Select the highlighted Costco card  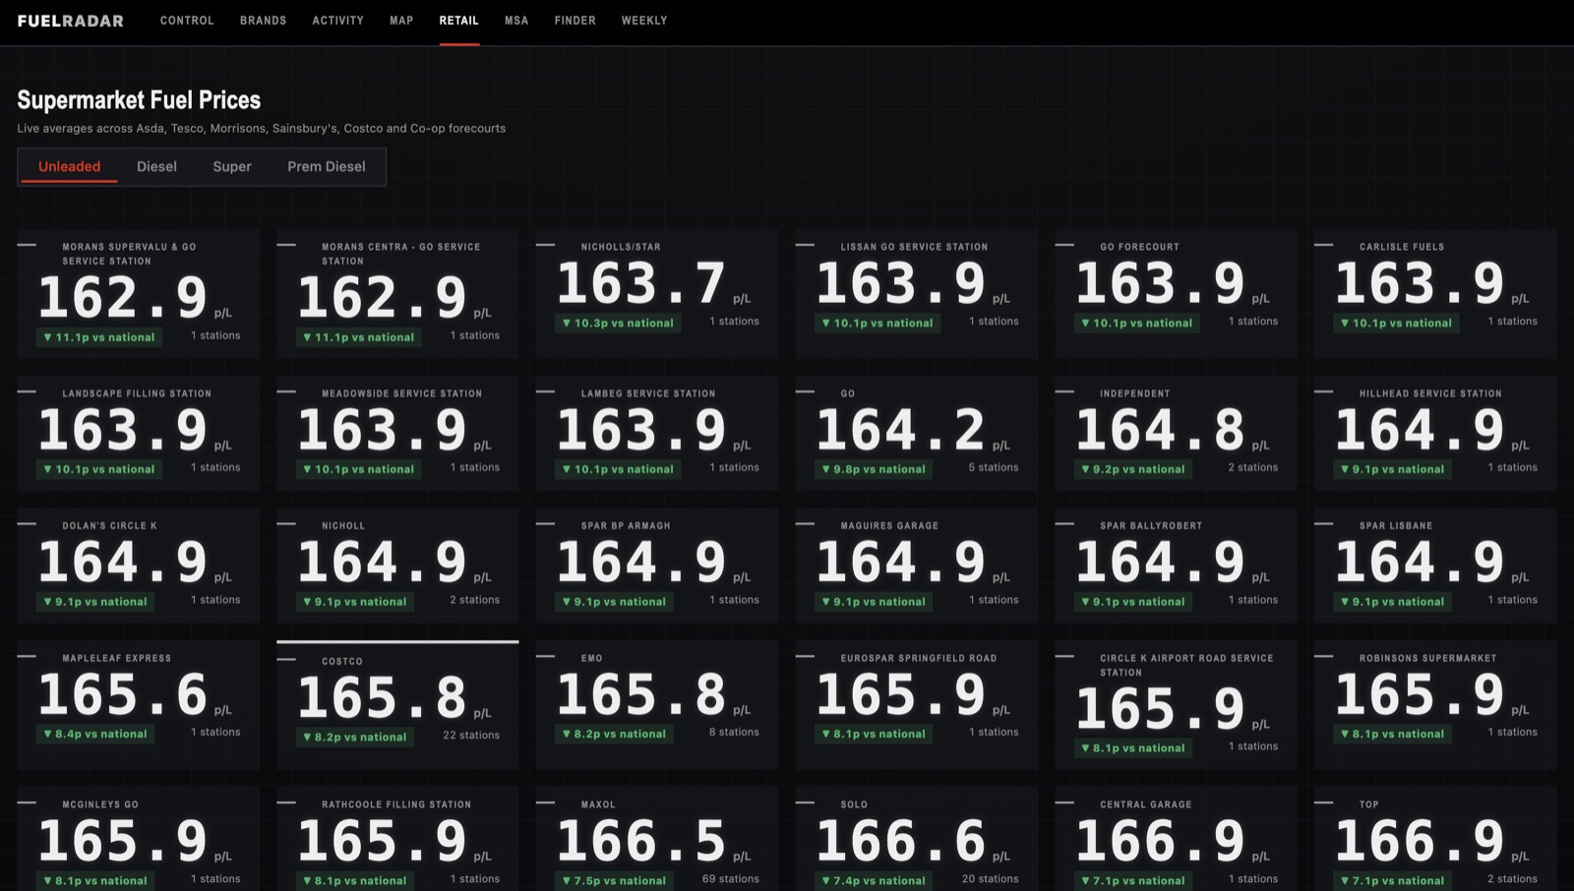397,705
